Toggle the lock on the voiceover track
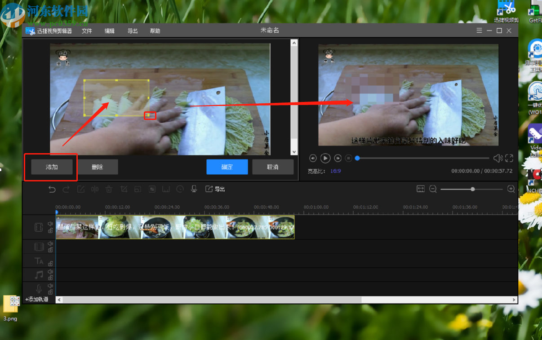542x340 pixels. [50, 292]
